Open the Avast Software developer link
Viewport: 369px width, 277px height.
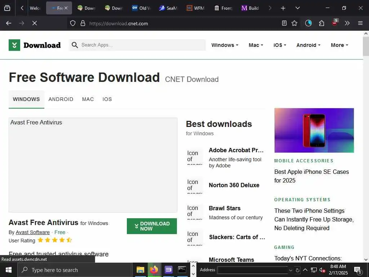click(x=33, y=232)
